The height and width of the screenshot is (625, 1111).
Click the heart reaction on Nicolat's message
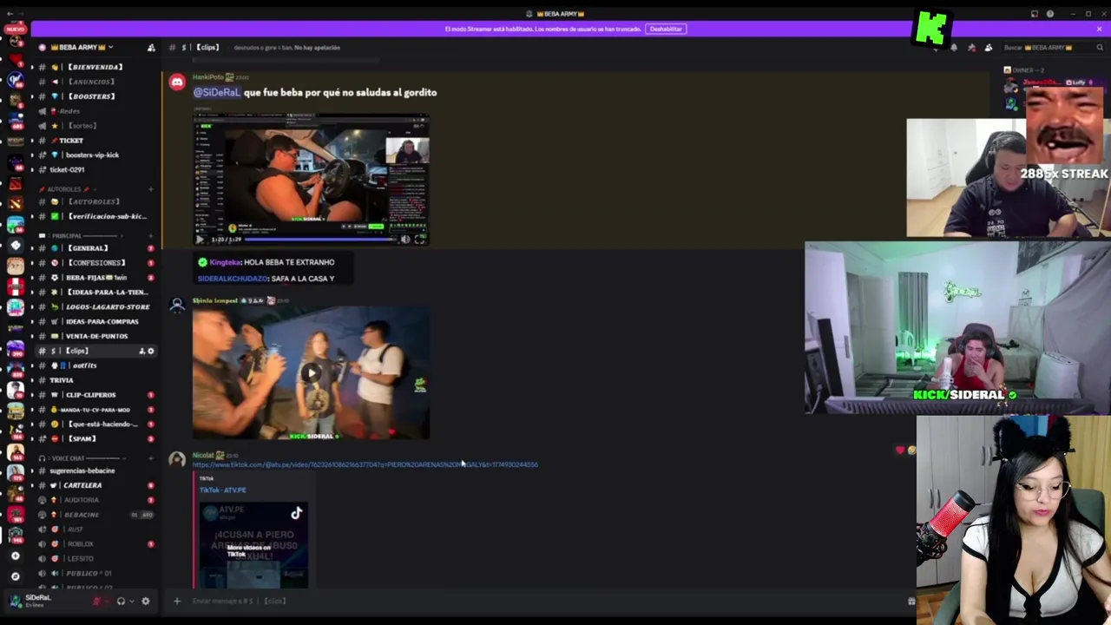899,450
